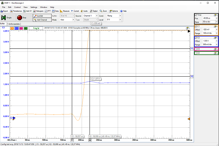
Task: Toggle the Persistence view
Action: (x=15, y=11)
